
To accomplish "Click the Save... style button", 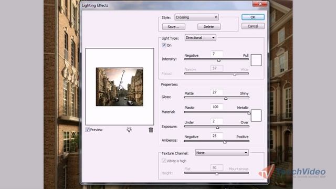I will (174, 27).
